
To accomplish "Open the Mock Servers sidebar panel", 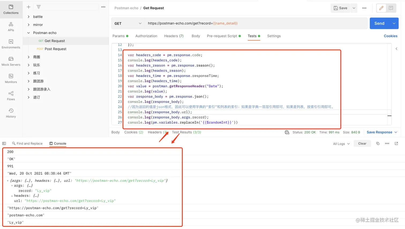I will point(11,61).
